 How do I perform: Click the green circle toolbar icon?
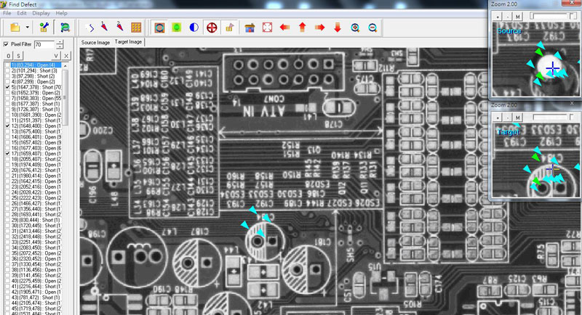[x=177, y=28]
